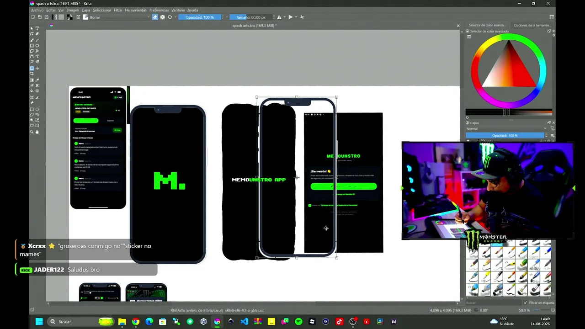Select the Rectangular Selection tool
The width and height of the screenshot is (585, 329).
pos(32,110)
